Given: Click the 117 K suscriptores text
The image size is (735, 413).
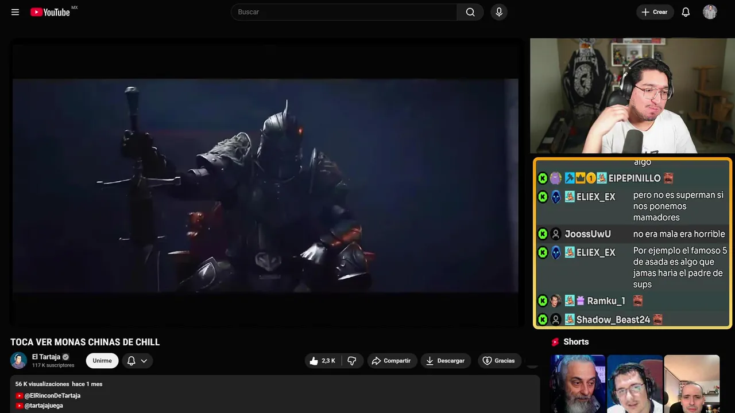Looking at the screenshot, I should pyautogui.click(x=53, y=365).
